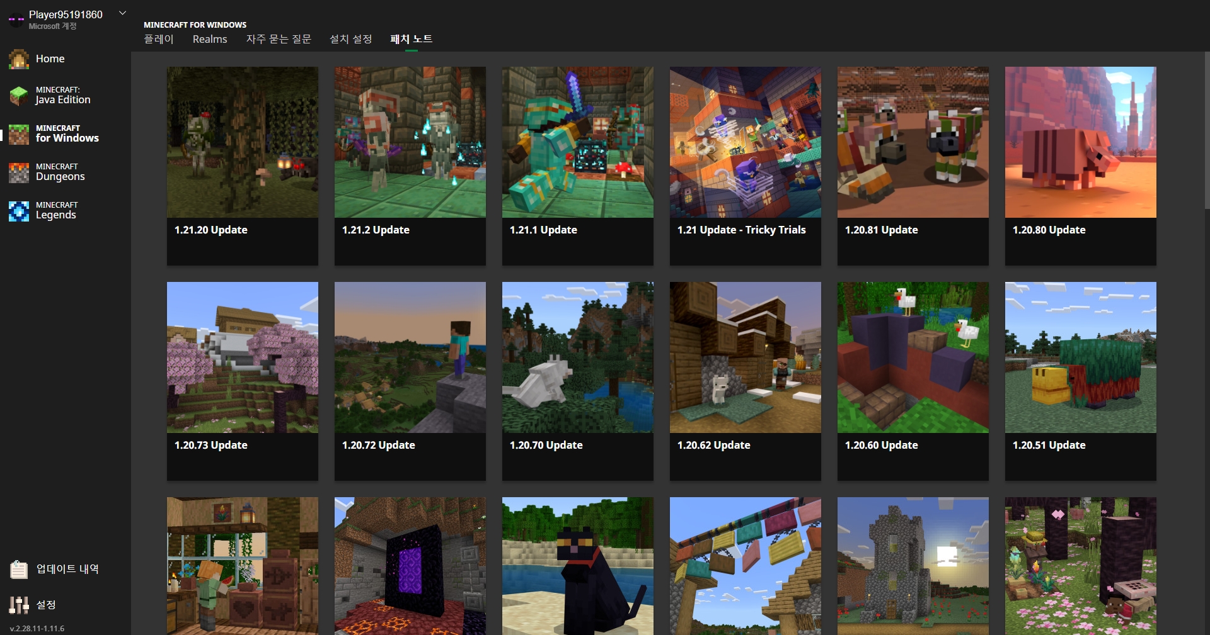The image size is (1210, 635).
Task: Open the black cat patch note thumbnail
Action: (578, 566)
